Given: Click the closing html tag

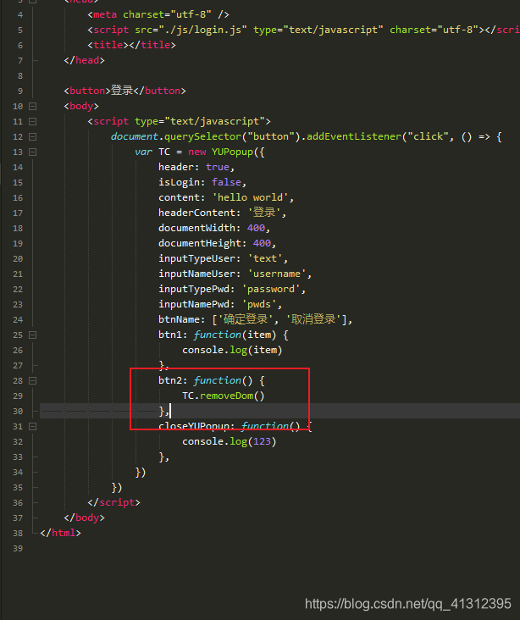Looking at the screenshot, I should 60,533.
